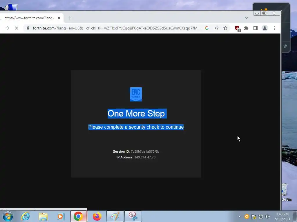Go forward with the browser arrow
The height and width of the screenshot is (222, 297).
click(7, 28)
